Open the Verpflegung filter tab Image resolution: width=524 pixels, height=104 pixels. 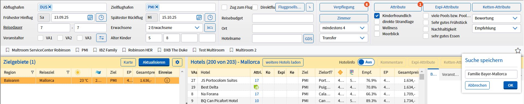pos(344,7)
